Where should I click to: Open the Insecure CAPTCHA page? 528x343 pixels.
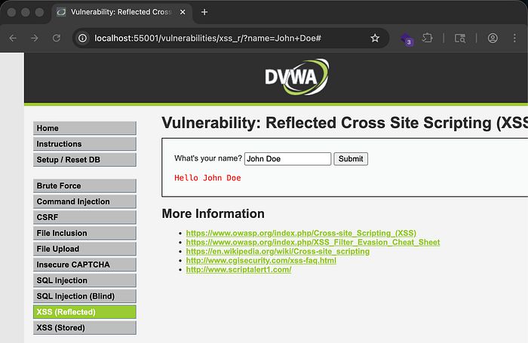pyautogui.click(x=84, y=265)
